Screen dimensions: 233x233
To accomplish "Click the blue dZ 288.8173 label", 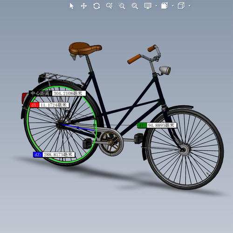I will point(54,155).
